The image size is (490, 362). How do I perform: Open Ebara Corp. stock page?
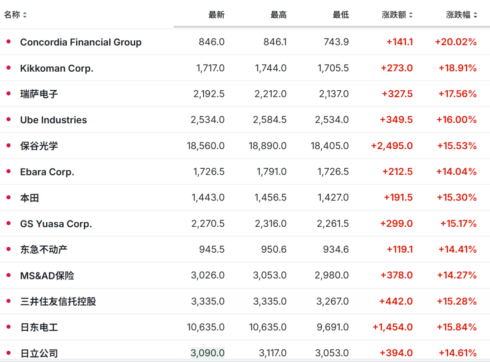point(47,172)
